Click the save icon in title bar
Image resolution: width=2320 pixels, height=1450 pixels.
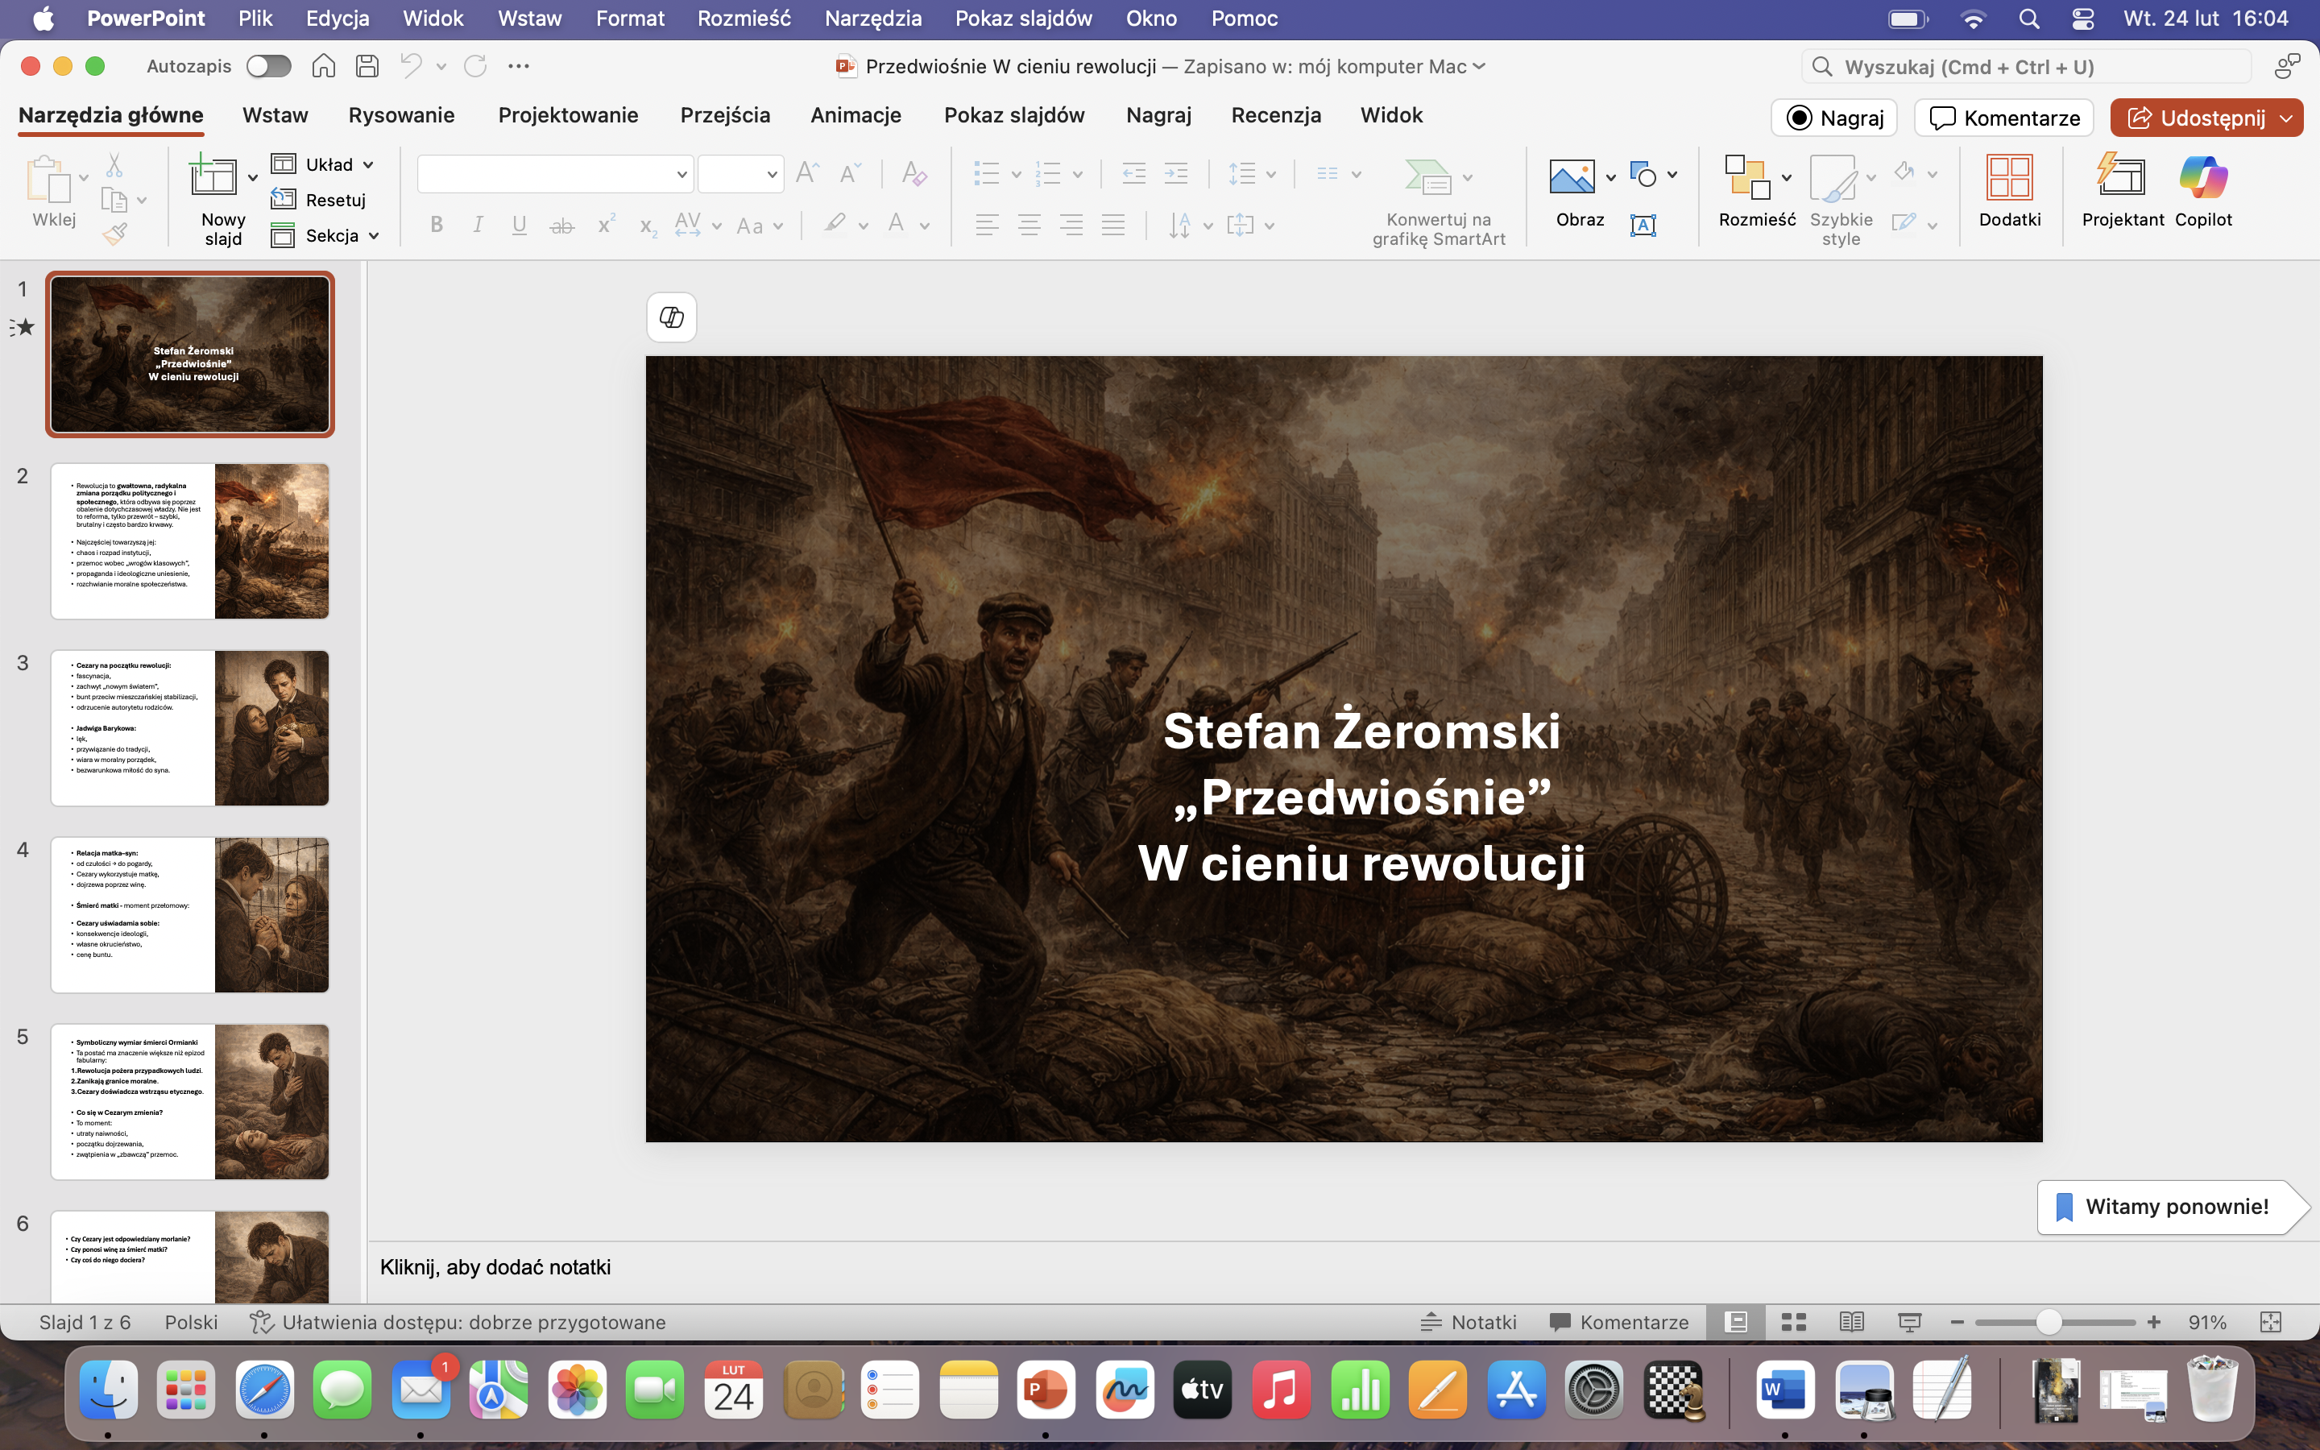pyautogui.click(x=367, y=66)
